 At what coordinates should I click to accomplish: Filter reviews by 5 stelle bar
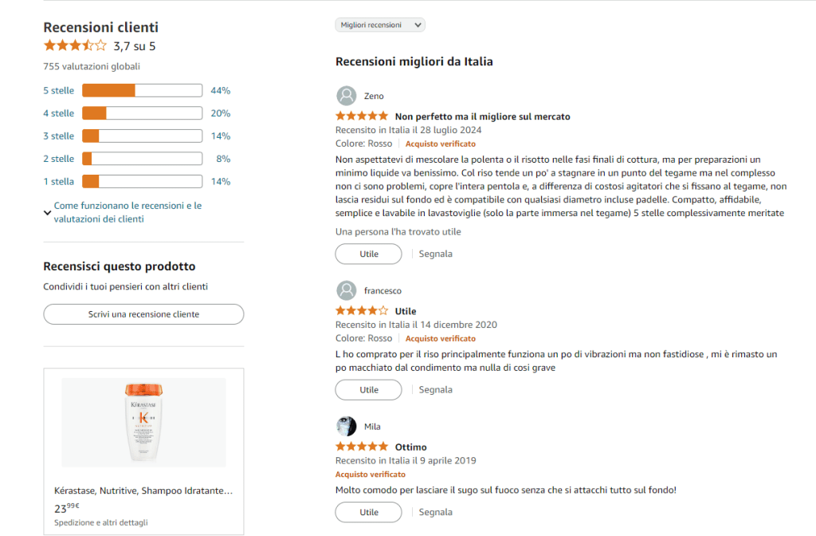pos(142,90)
